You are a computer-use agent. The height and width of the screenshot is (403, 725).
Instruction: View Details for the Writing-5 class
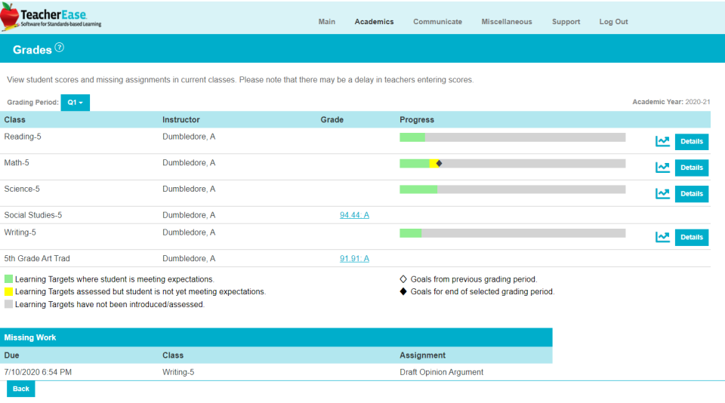pos(691,237)
